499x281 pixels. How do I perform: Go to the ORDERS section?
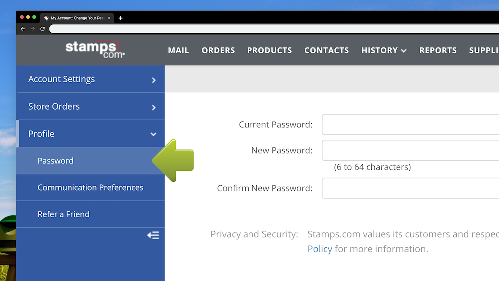pyautogui.click(x=218, y=50)
